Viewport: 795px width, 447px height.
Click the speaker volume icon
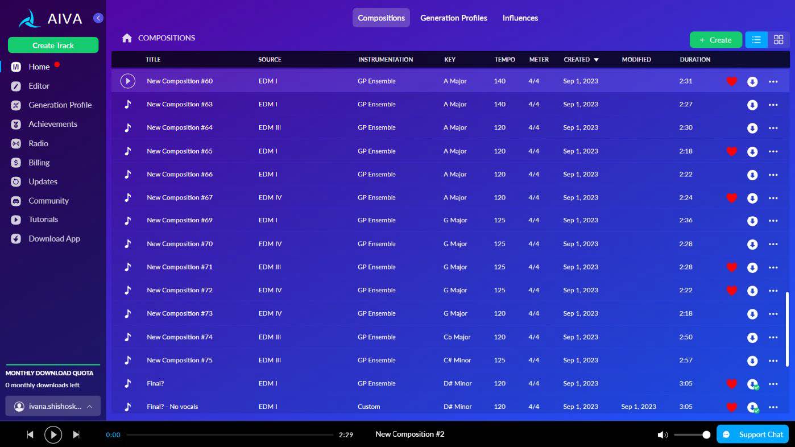click(x=663, y=434)
